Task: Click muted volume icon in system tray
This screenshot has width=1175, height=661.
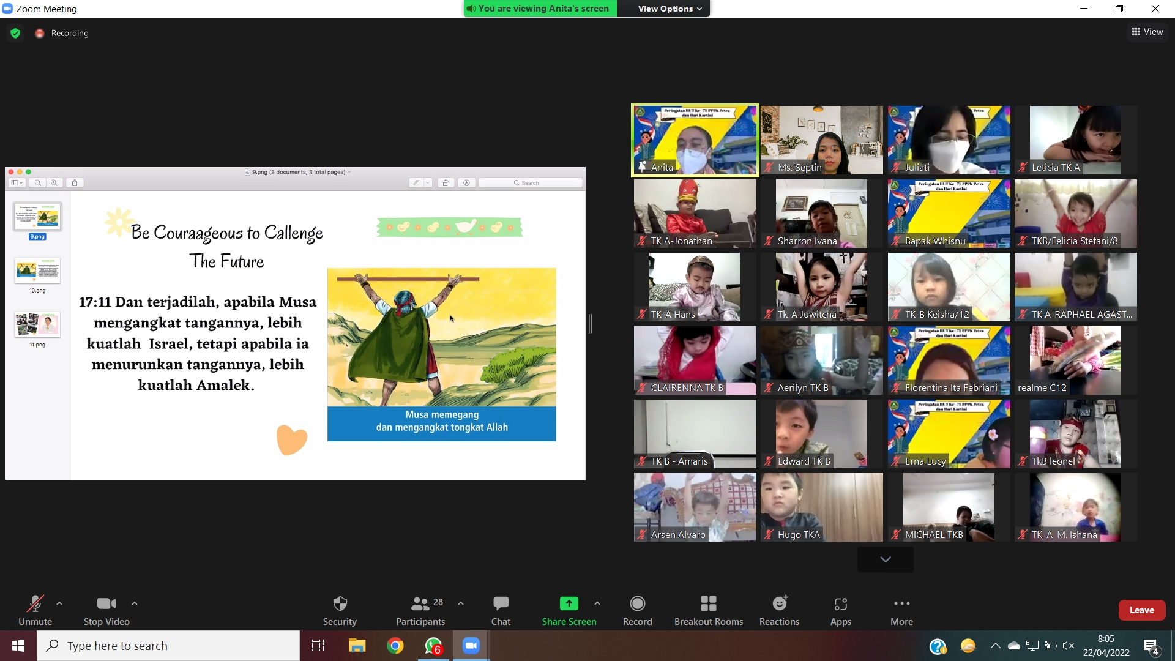Action: click(1069, 646)
